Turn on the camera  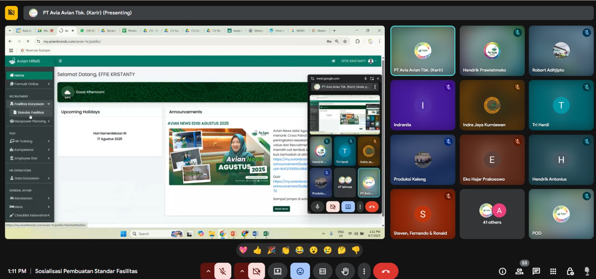point(256,271)
